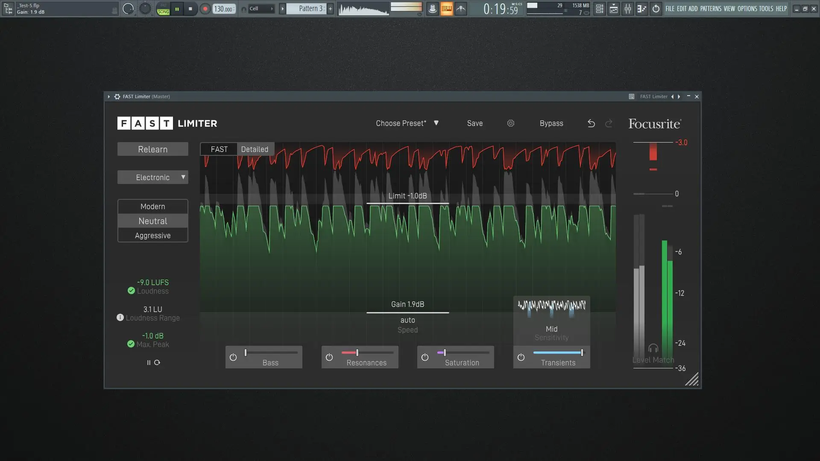
Task: Open the PATTERNS menu
Action: 711,9
